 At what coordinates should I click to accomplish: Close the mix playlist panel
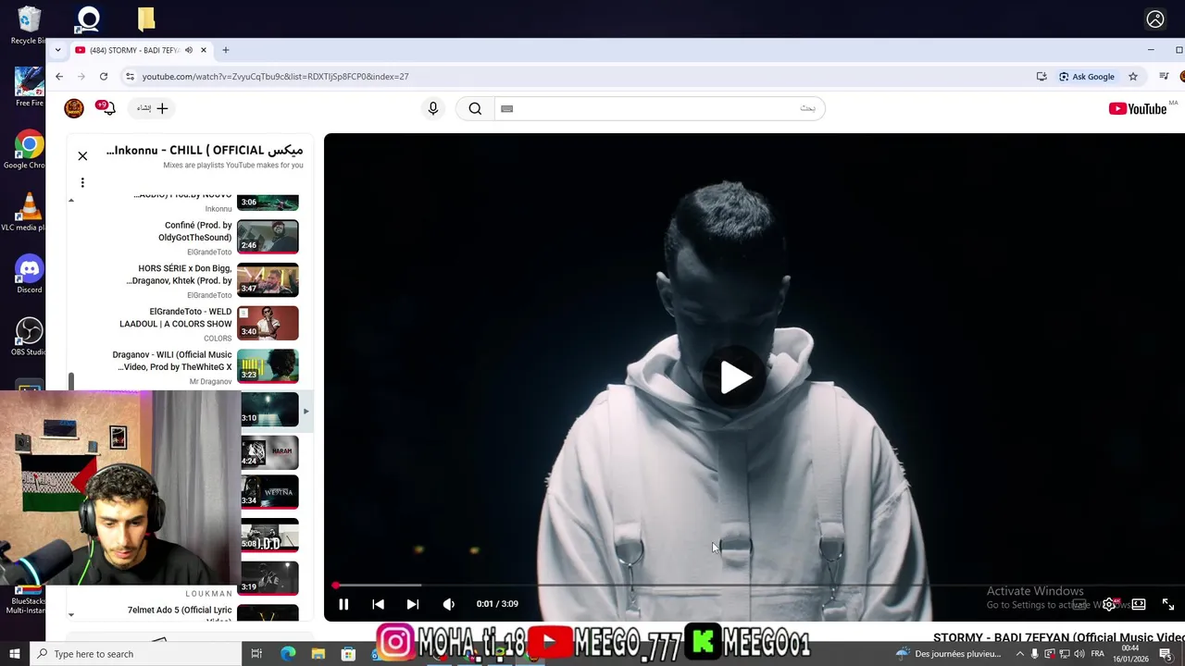82,155
